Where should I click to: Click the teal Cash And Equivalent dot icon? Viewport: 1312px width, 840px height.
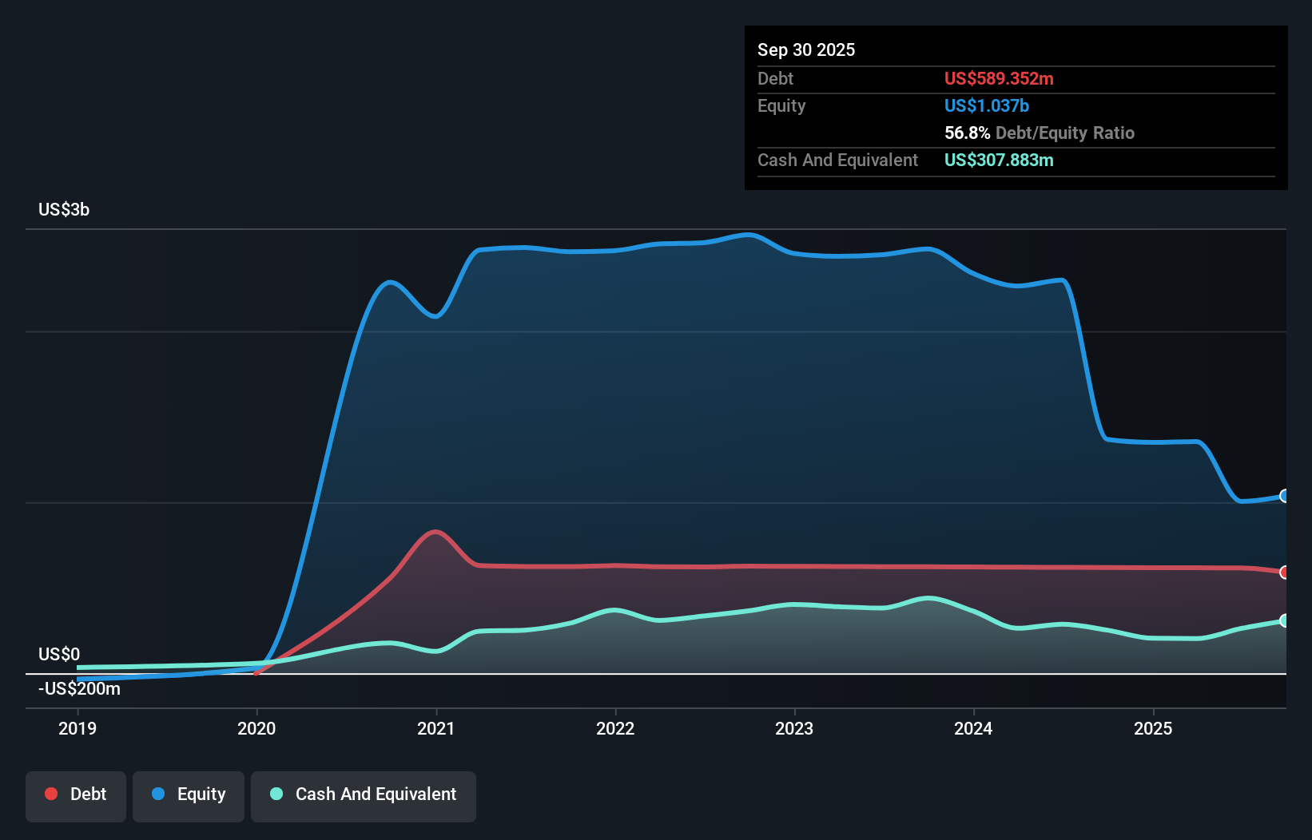[276, 794]
